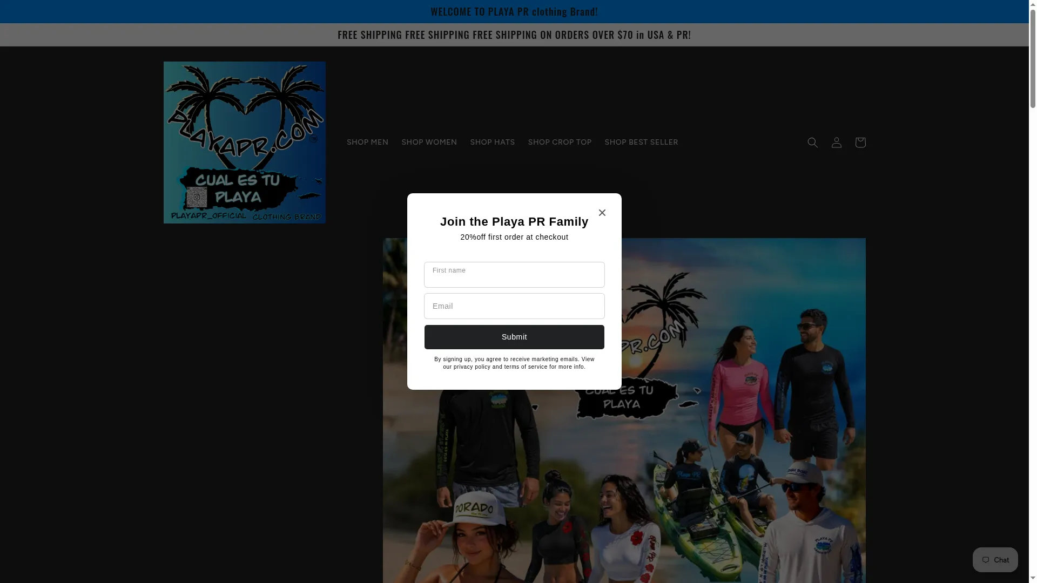
Task: Click the WELCOME TO PLAYA PR announcement
Action: click(514, 11)
